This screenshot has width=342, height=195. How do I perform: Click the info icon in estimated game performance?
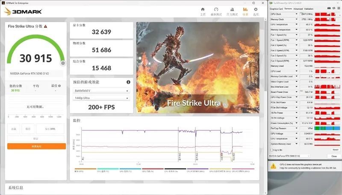click(128, 82)
